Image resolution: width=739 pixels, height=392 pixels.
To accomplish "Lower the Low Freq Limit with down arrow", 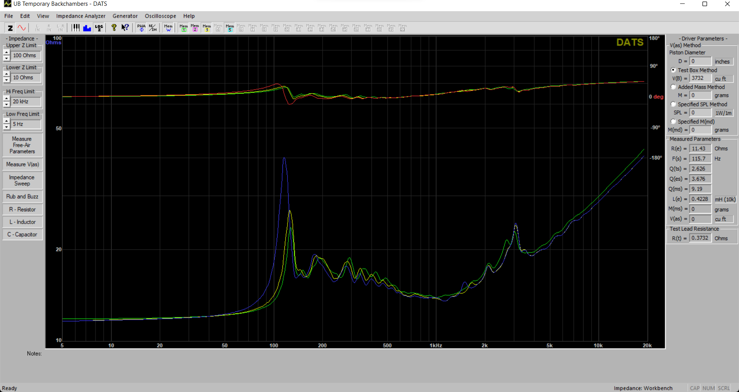I will [x=7, y=127].
